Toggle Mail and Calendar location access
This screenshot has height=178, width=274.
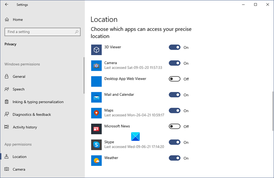(175, 95)
